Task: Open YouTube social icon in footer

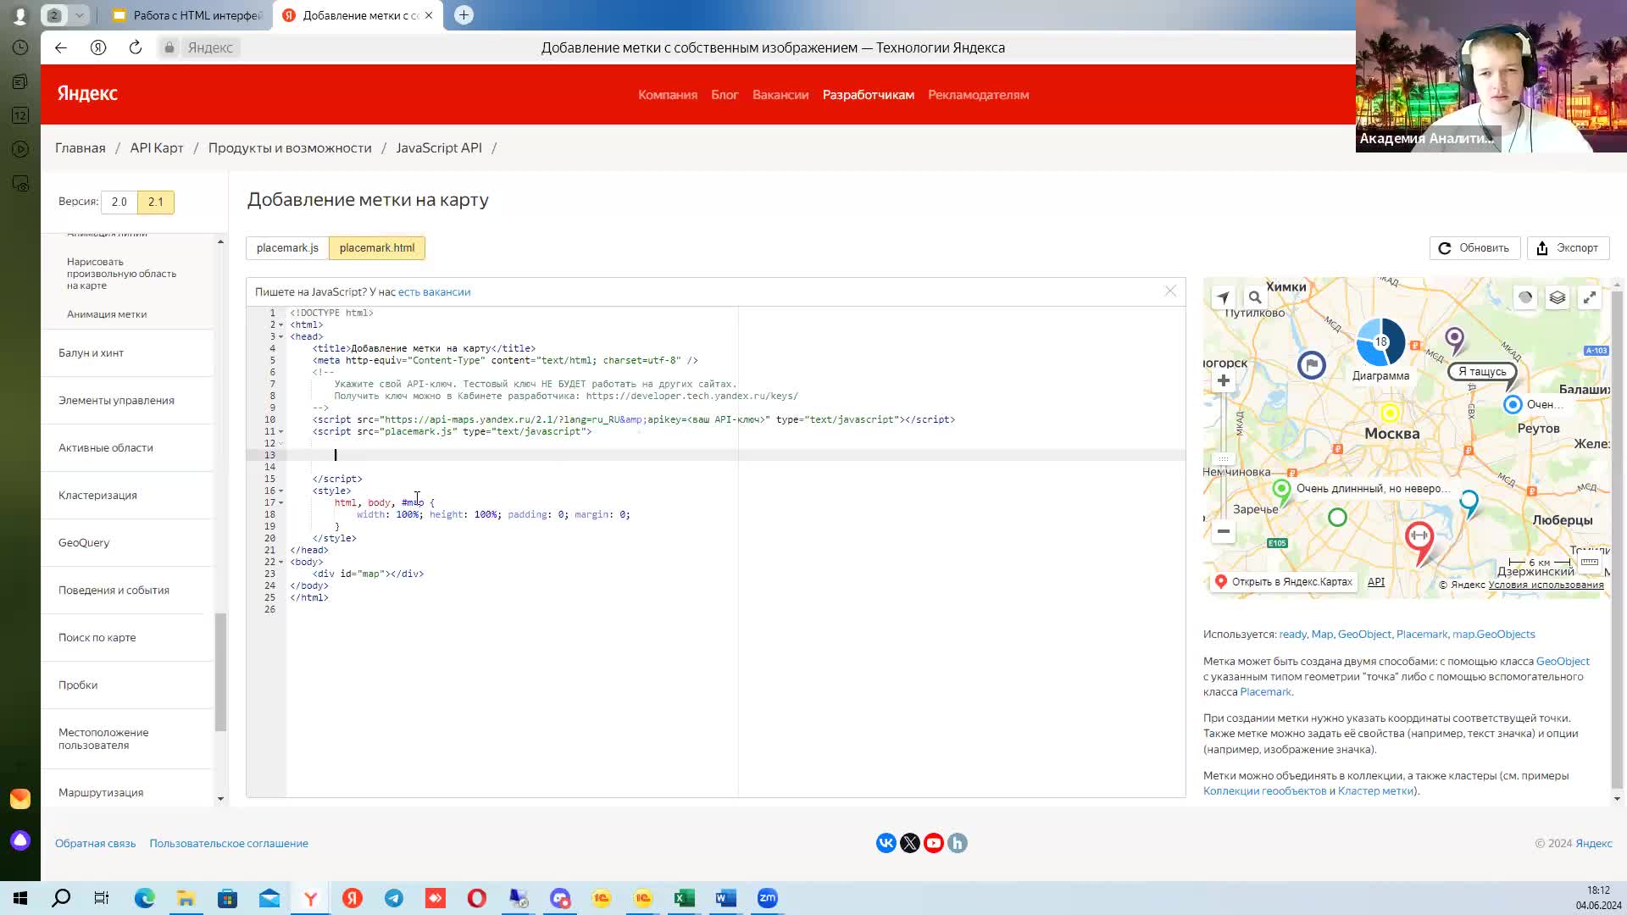Action: click(933, 843)
